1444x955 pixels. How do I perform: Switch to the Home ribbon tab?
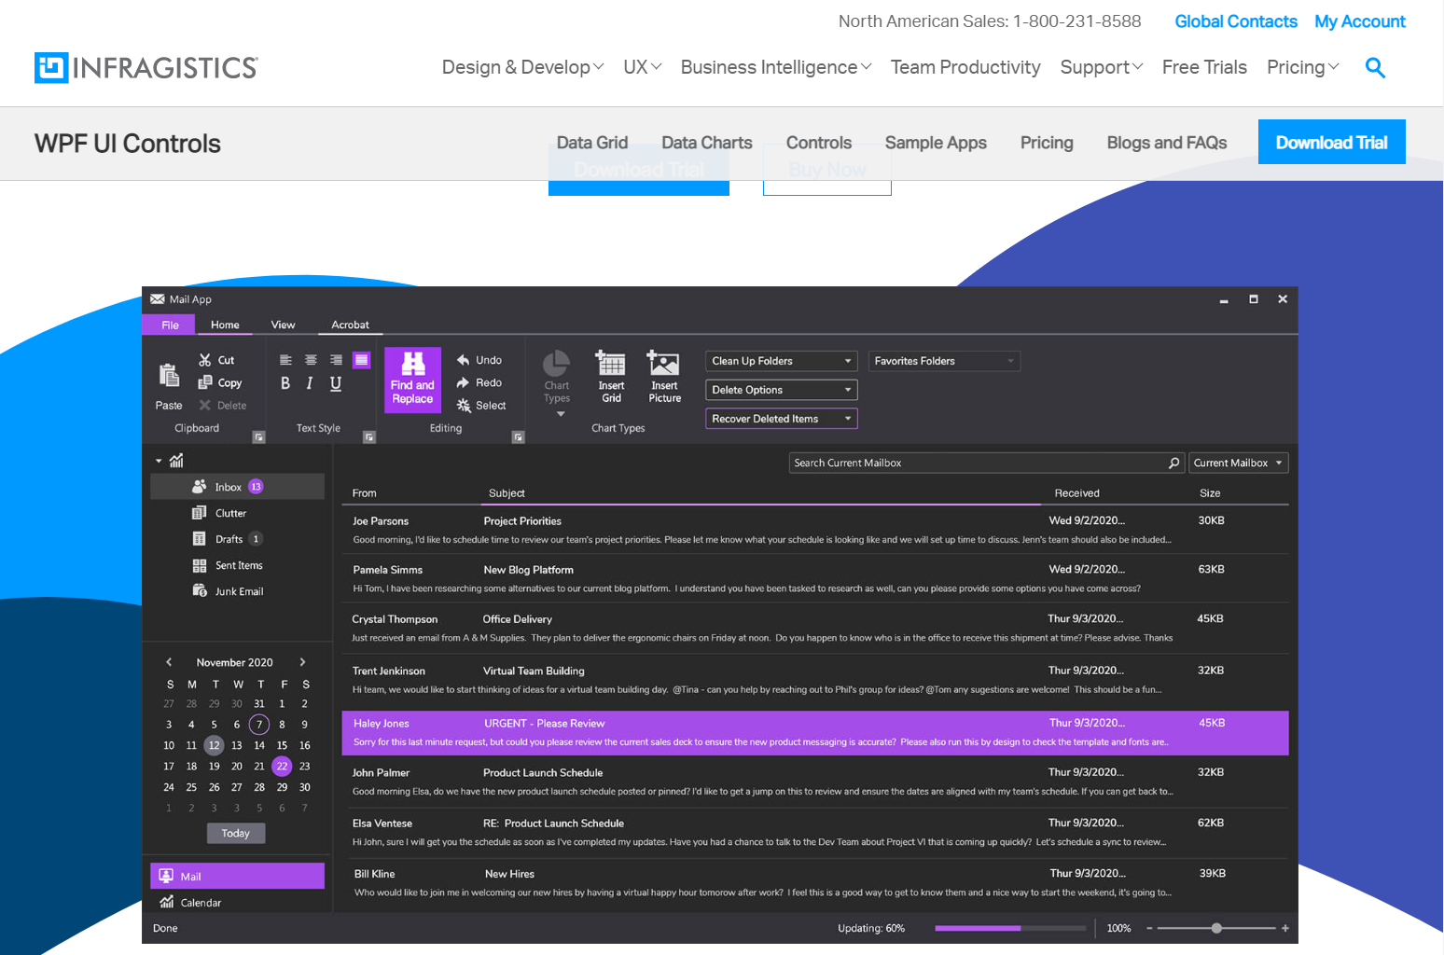click(225, 325)
